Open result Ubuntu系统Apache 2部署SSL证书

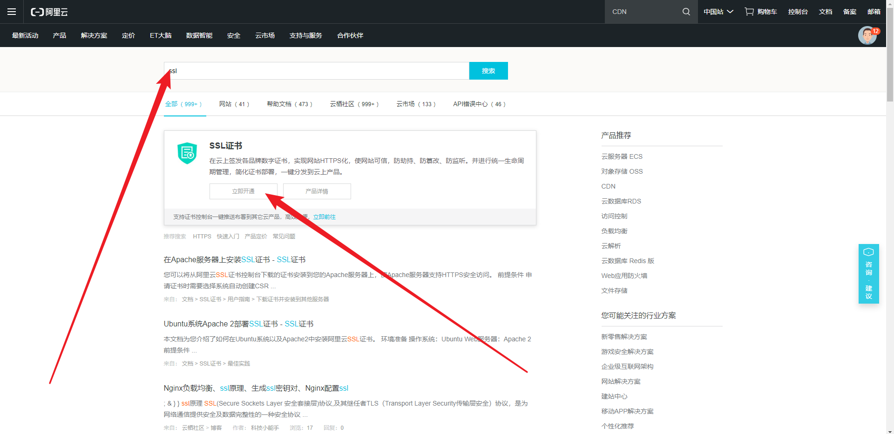(x=238, y=324)
